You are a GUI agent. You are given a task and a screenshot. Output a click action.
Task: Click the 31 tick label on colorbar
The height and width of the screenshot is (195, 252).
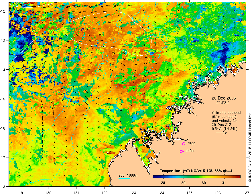(224, 183)
